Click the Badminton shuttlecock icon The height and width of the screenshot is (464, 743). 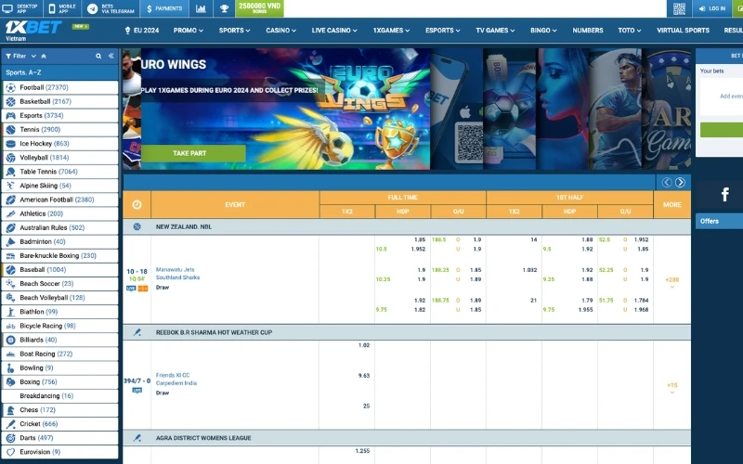(x=10, y=241)
